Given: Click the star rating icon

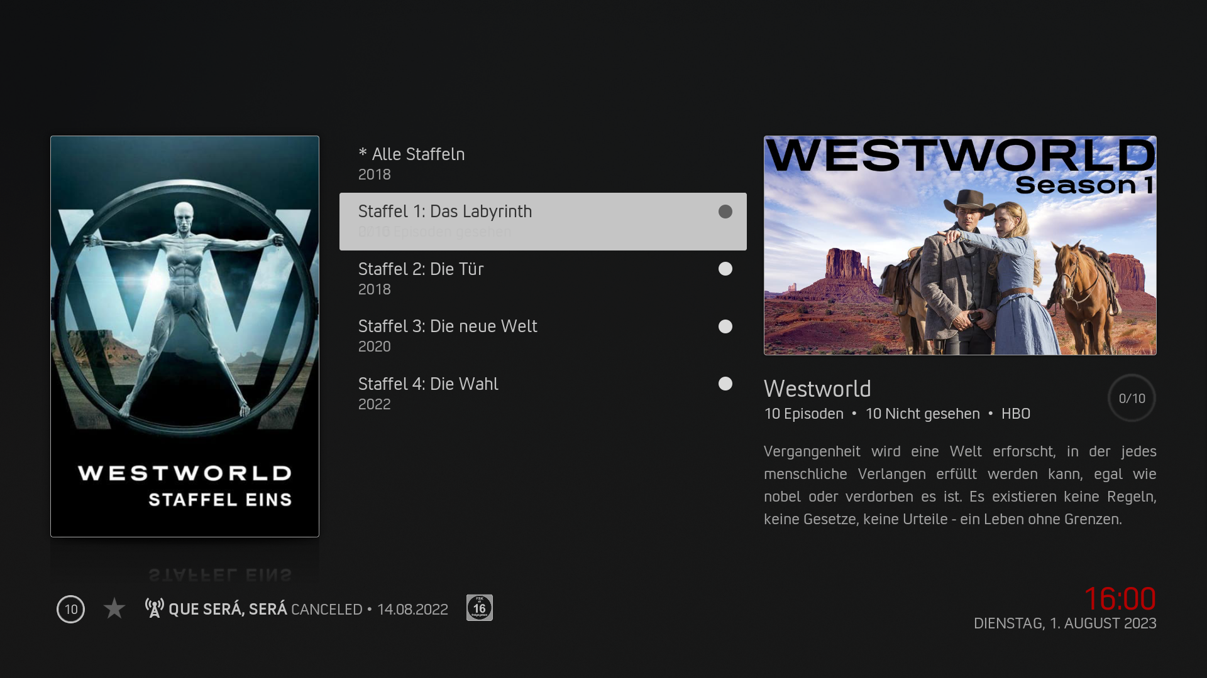Looking at the screenshot, I should point(114,608).
